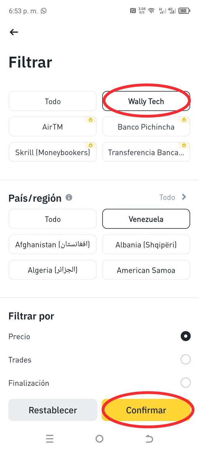Viewport: 199px width, 450px height.
Task: Select the Finalización radio button
Action: coord(186,383)
